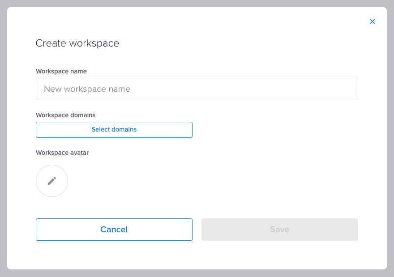Dismiss the modal using the blue X button
The image size is (394, 277).
373,21
